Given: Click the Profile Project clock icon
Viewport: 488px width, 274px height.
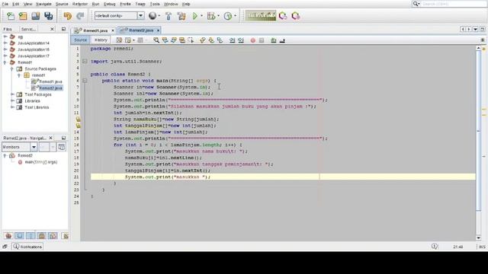Looking at the screenshot, I should (x=228, y=16).
